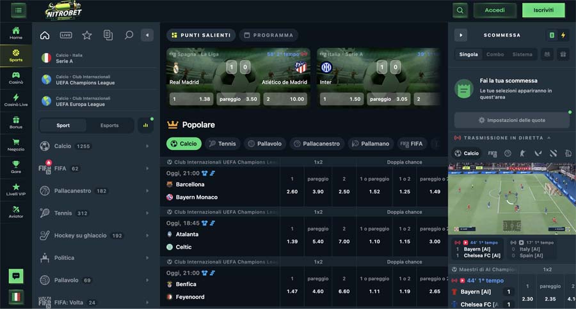Click the Accedi login button

495,10
